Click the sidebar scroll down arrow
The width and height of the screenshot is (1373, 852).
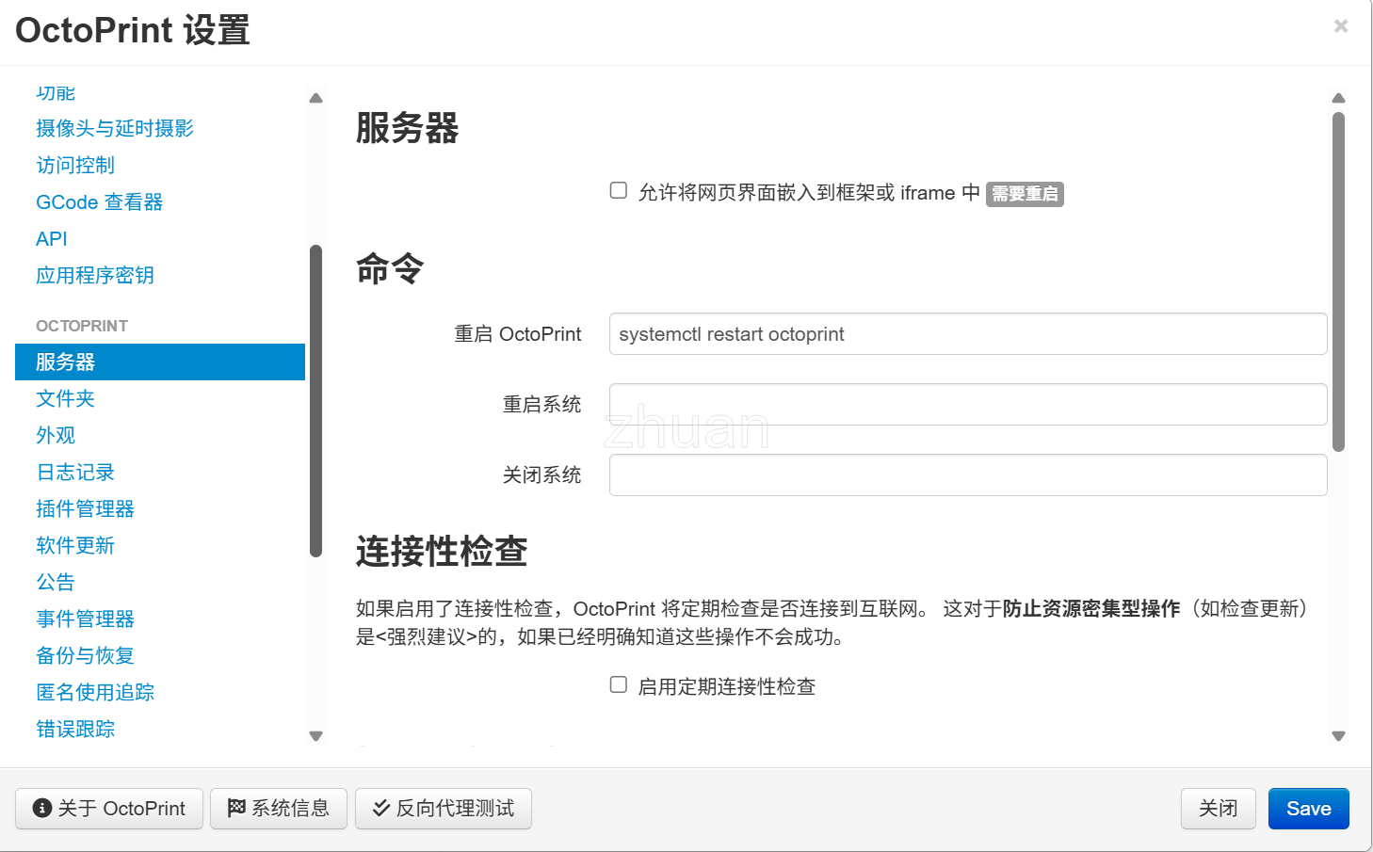(316, 736)
